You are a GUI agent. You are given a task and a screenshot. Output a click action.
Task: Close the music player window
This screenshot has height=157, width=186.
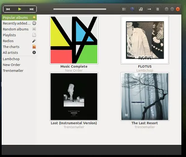(x=178, y=9)
